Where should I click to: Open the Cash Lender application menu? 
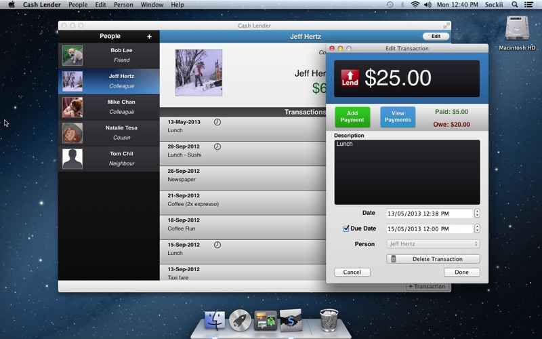42,5
